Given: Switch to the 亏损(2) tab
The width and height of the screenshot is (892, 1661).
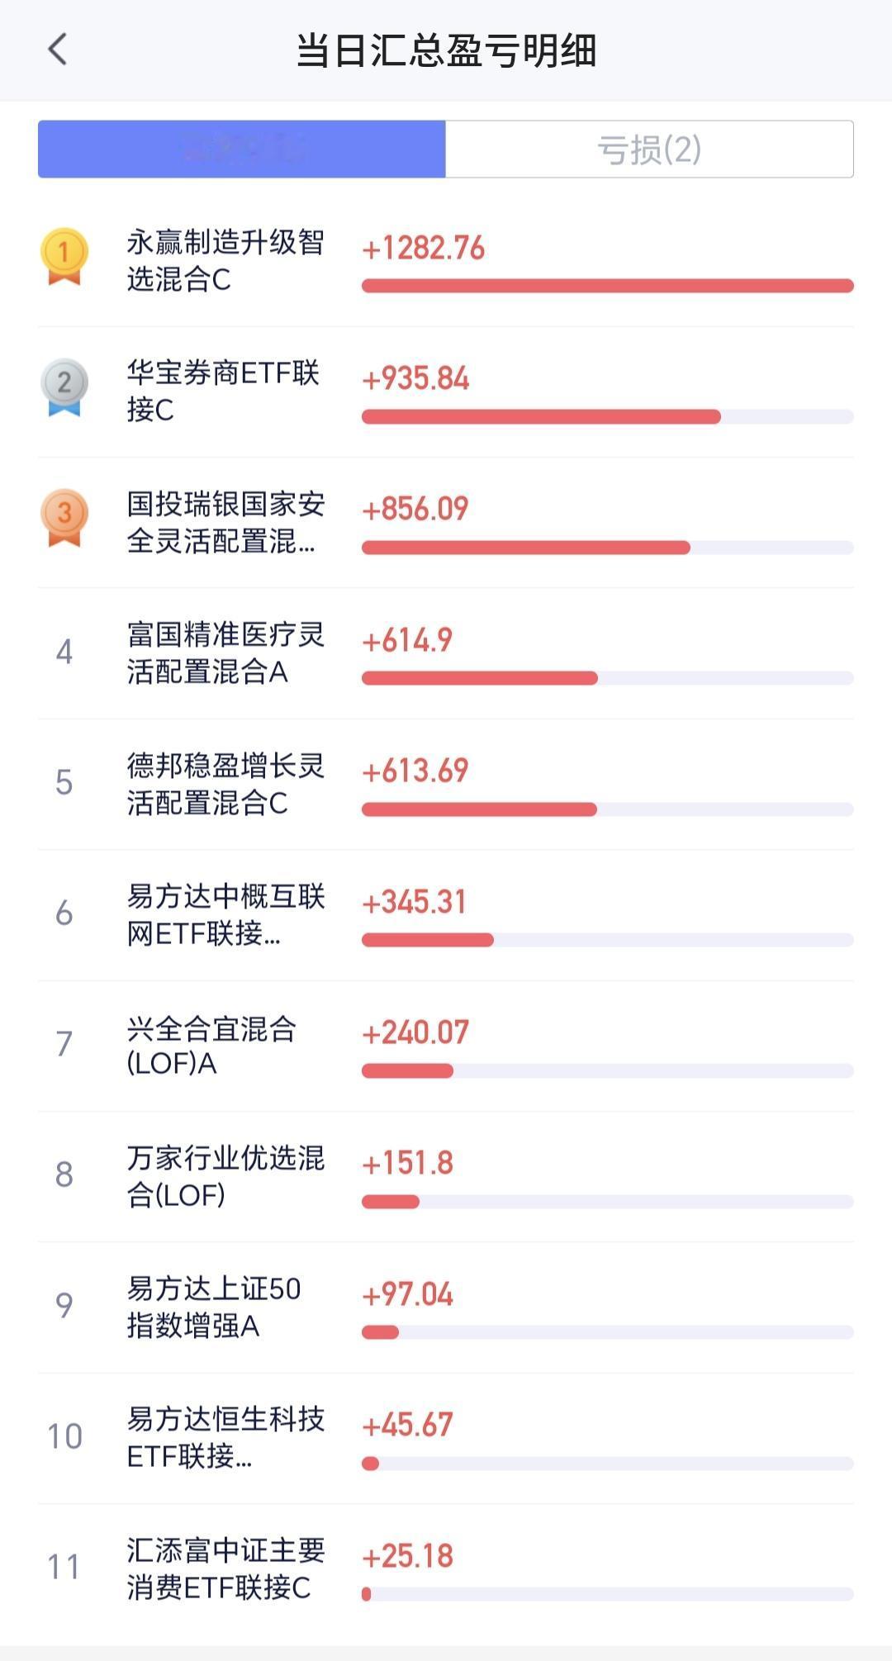Looking at the screenshot, I should (649, 149).
